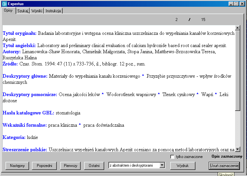247x176 pixels.
Task: Jump to first record using Pierwszy
Action: pos(70,166)
